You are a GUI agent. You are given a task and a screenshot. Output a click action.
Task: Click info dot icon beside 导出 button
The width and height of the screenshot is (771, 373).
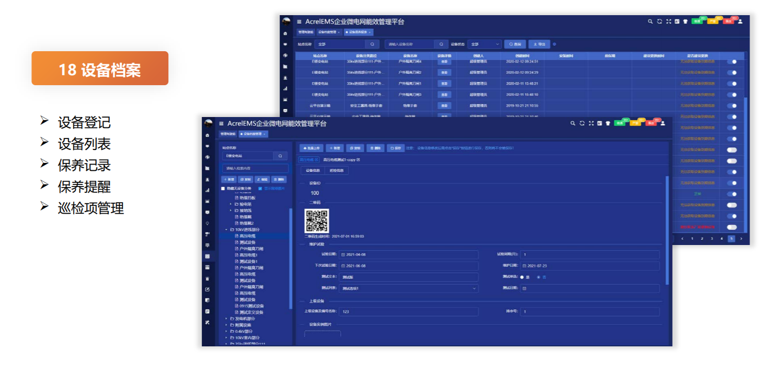tap(555, 44)
